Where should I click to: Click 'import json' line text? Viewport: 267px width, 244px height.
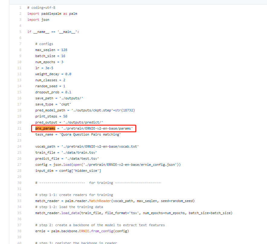[38, 20]
